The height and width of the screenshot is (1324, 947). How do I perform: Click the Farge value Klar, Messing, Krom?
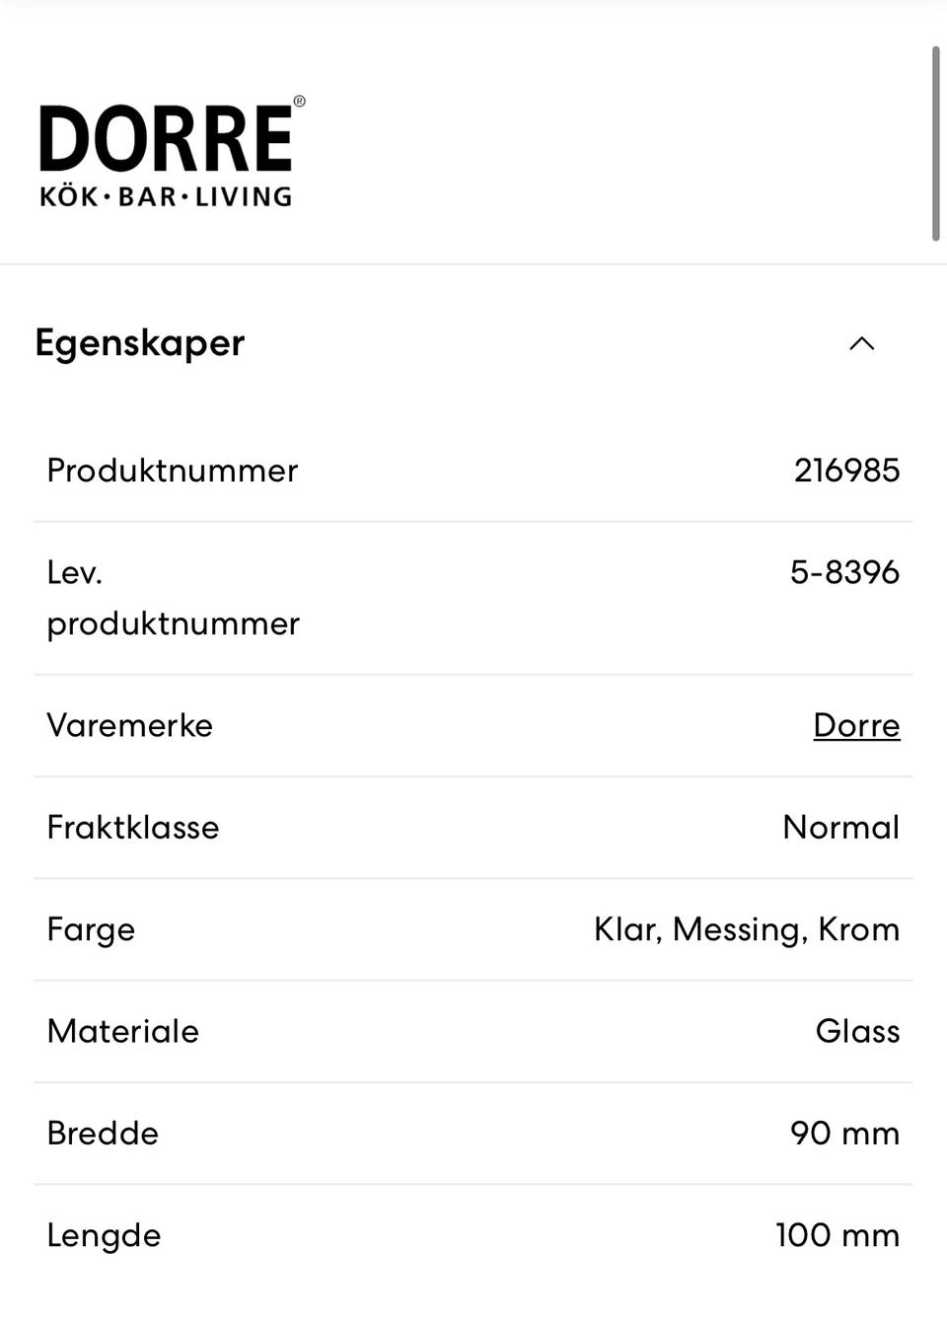pyautogui.click(x=747, y=929)
